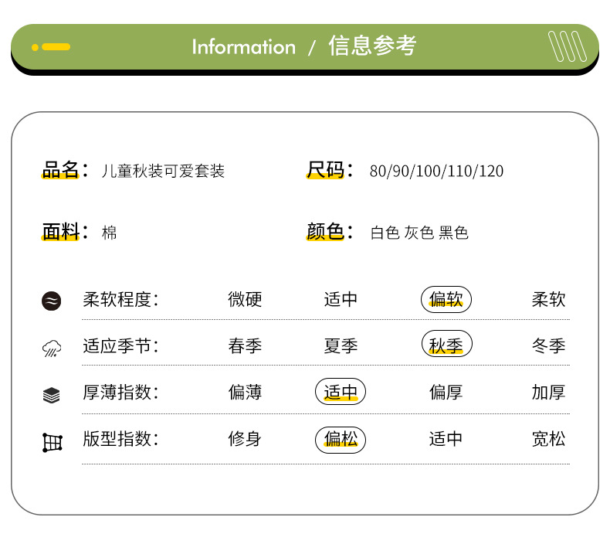This screenshot has height=551, width=610.
Task: Click the rain cloud season icon
Action: pos(52,348)
